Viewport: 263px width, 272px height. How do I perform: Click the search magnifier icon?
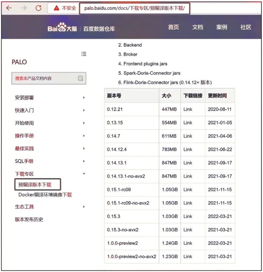80,78
